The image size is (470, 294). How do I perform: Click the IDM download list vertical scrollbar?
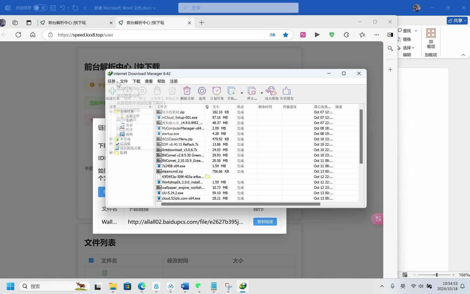click(361, 136)
